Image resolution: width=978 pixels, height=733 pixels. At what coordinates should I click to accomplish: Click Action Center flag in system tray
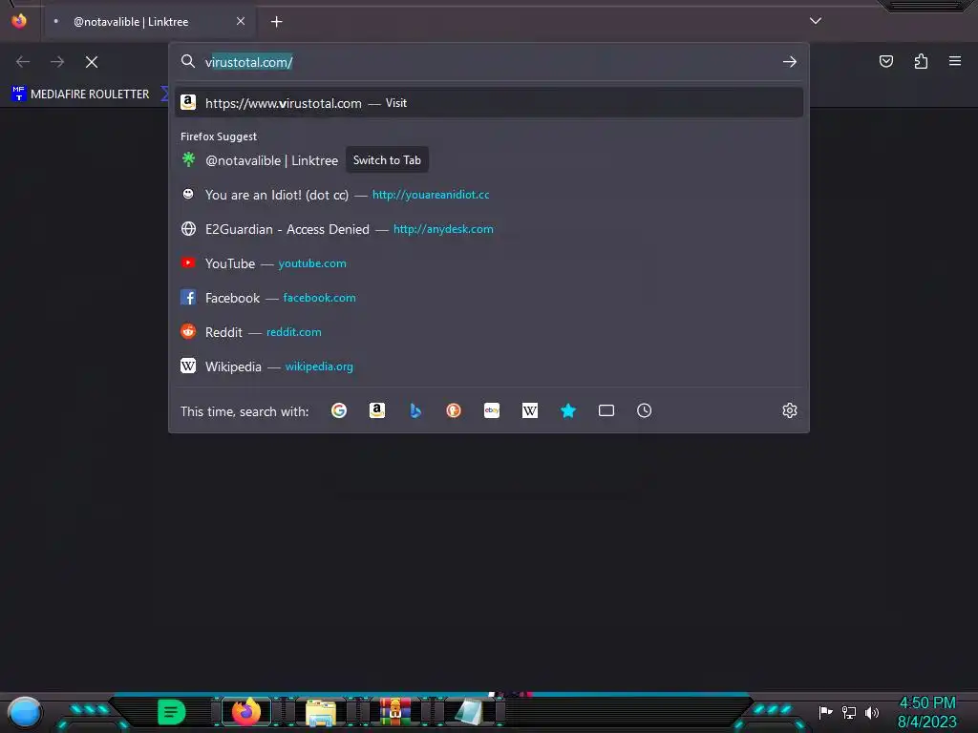(826, 712)
